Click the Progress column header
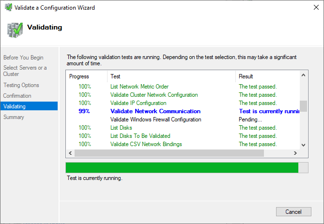Screen dimensions: 324x224 pos(79,76)
